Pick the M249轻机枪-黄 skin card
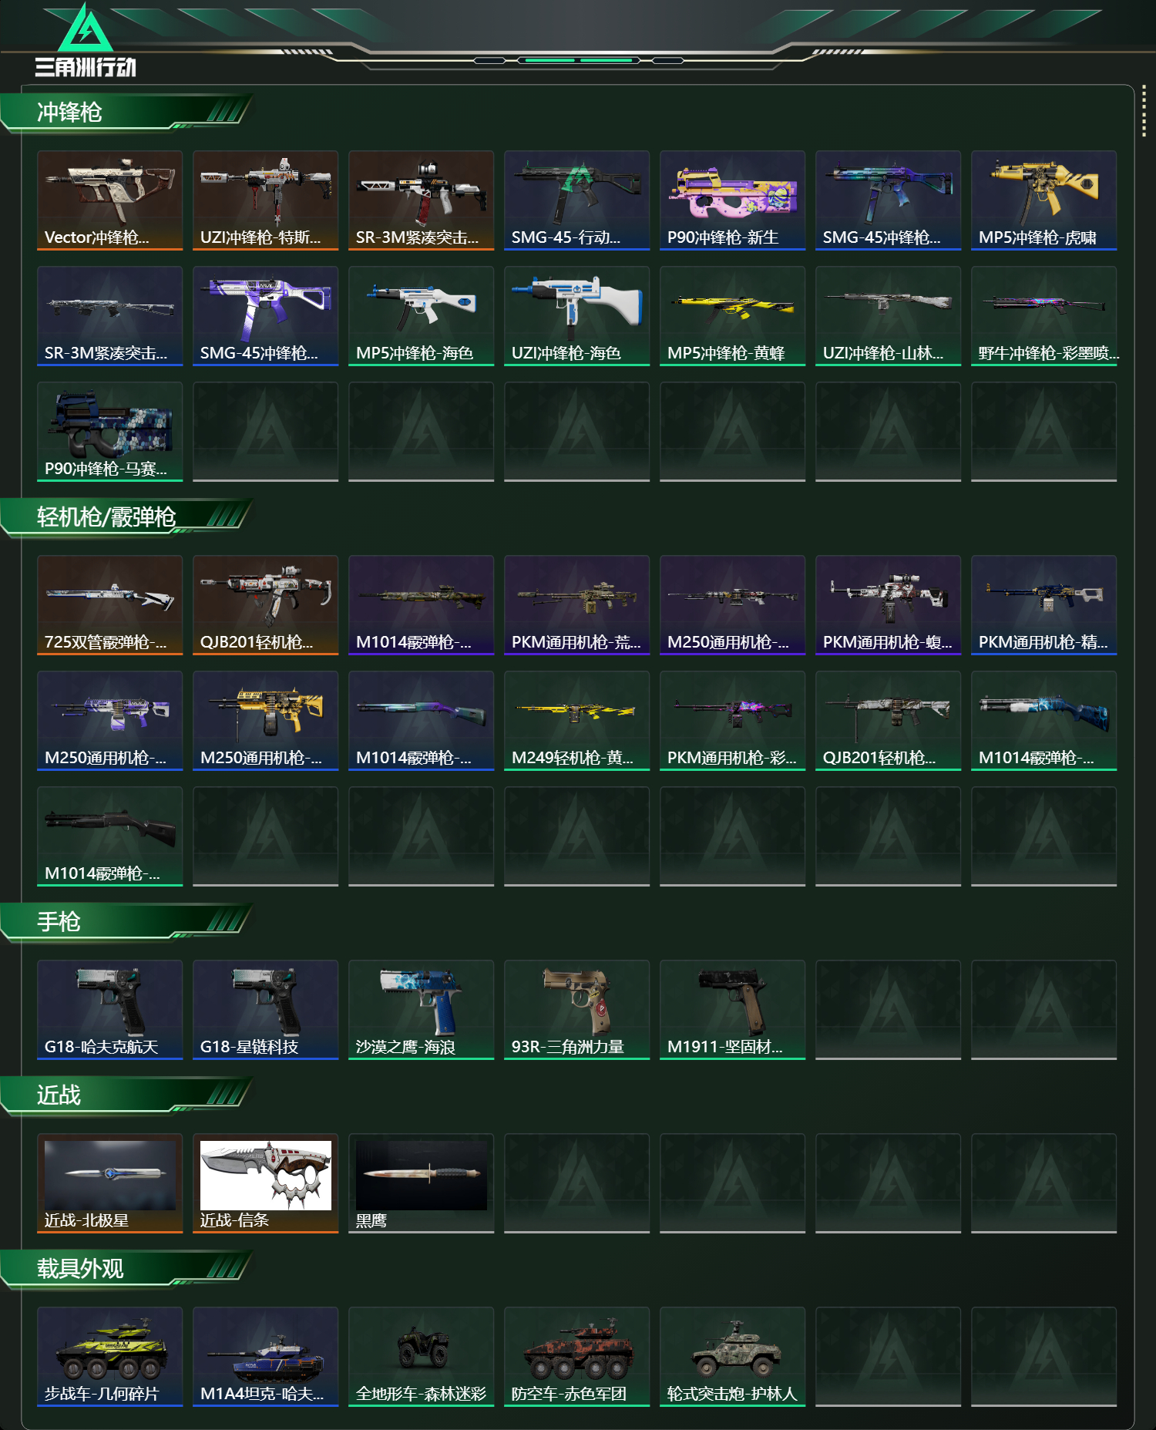 [x=576, y=721]
